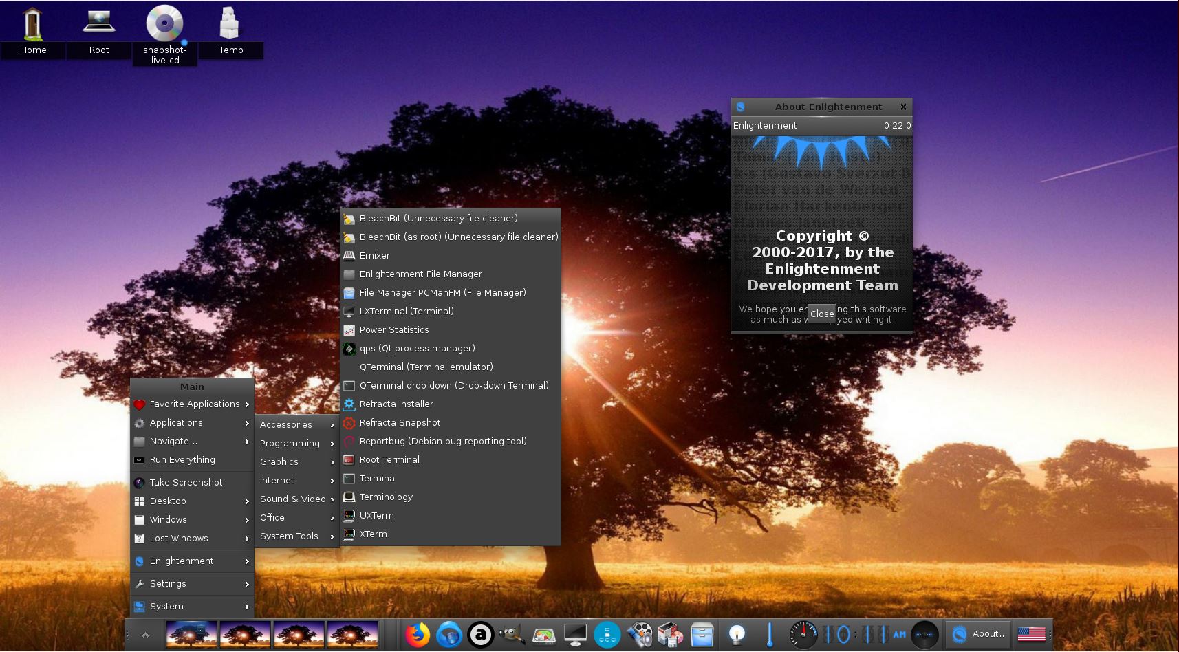1179x652 pixels.
Task: Open the Temp desktop icon
Action: pos(230,30)
